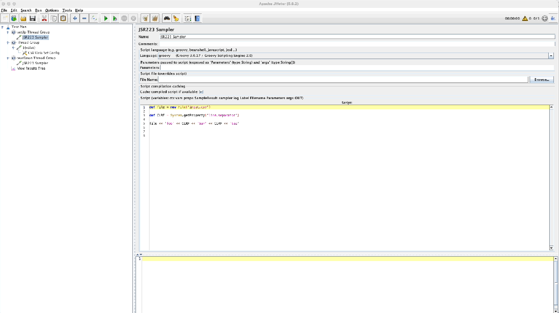Toggle Cache compiled script if available checkbox
This screenshot has height=313, width=559.
point(201,92)
